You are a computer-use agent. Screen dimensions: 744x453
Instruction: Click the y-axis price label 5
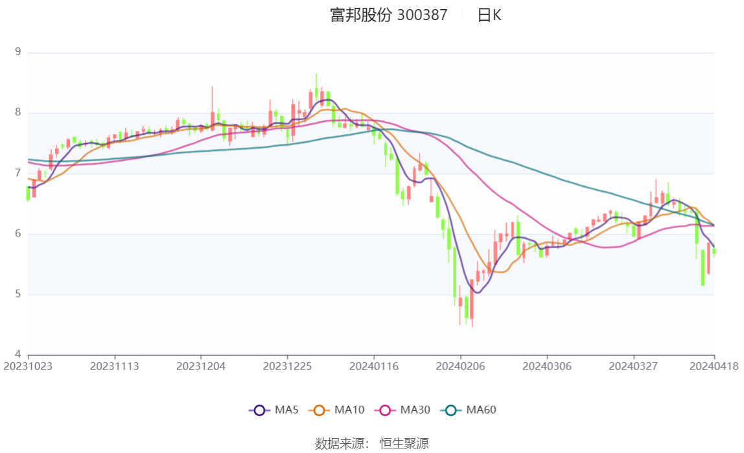coord(18,294)
